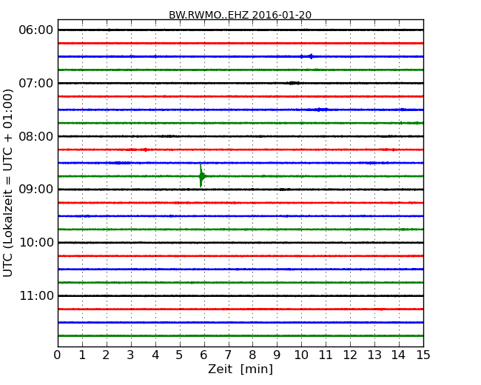Click x-axis tick label 6
481x385 pixels.
pos(204,355)
